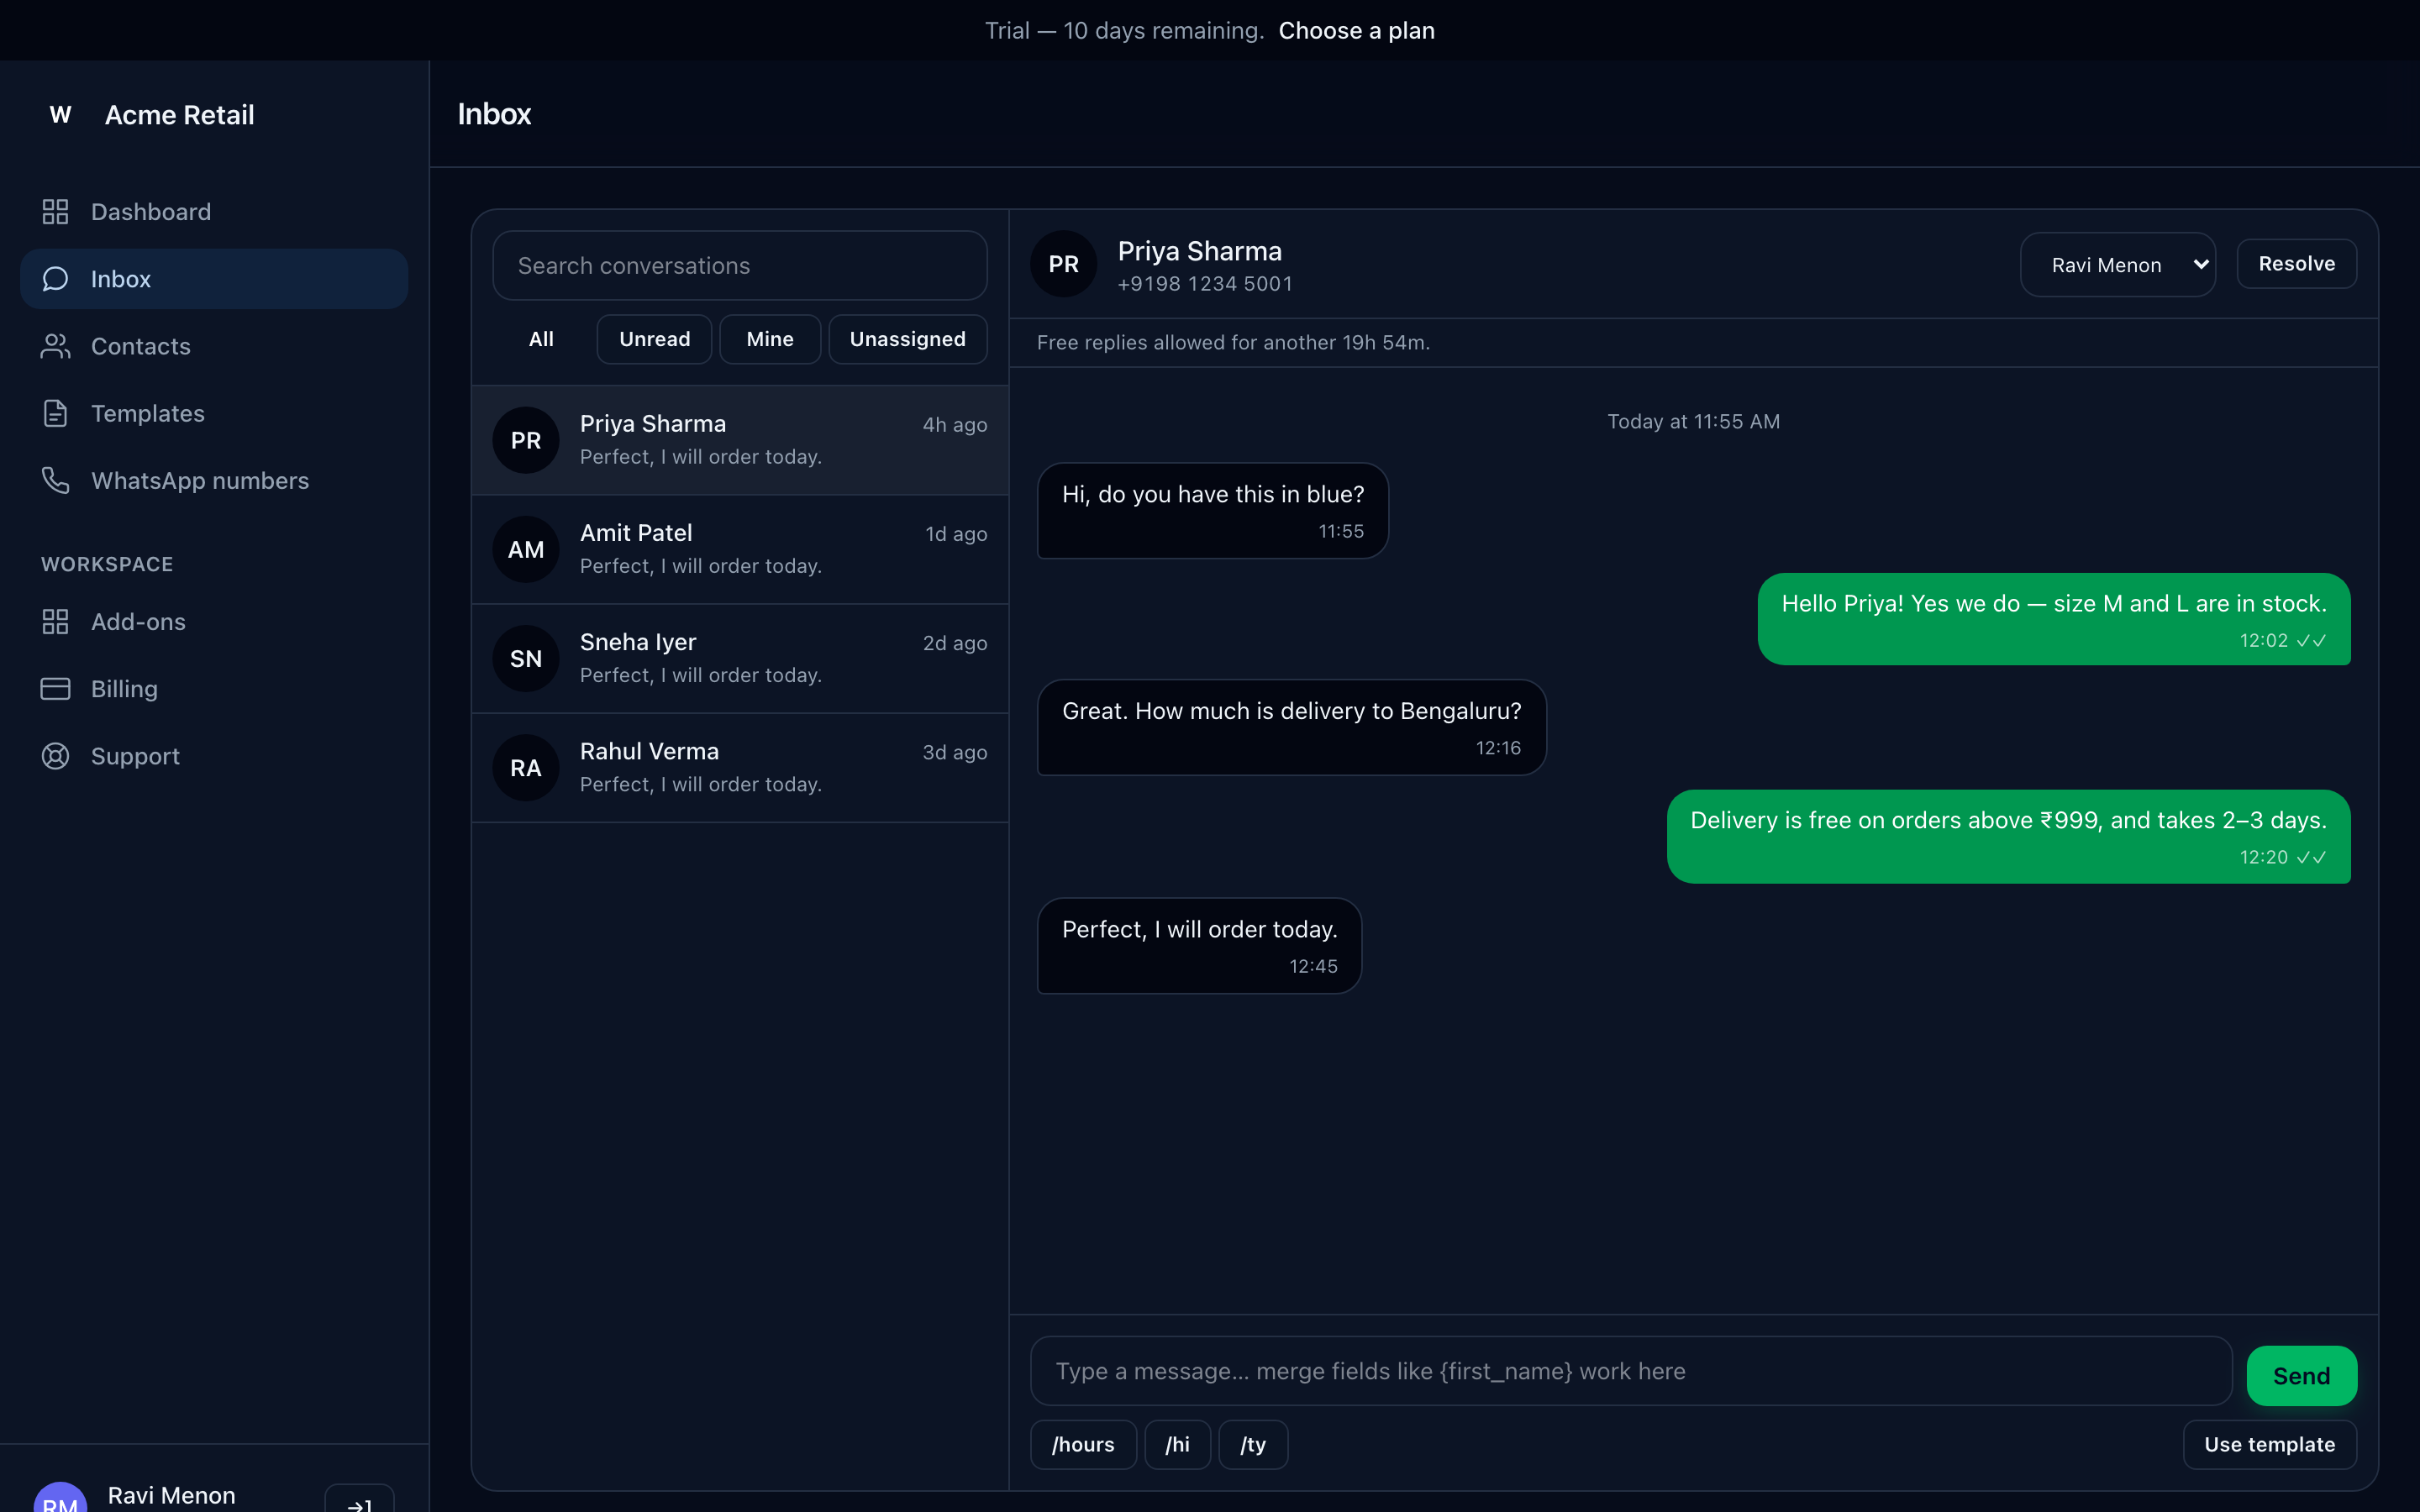Click the Type a message input
This screenshot has height=1512, width=2420.
[1631, 1371]
